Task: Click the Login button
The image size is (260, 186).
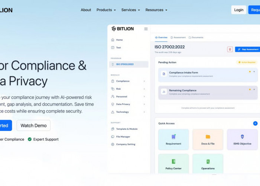Action: click(x=238, y=10)
